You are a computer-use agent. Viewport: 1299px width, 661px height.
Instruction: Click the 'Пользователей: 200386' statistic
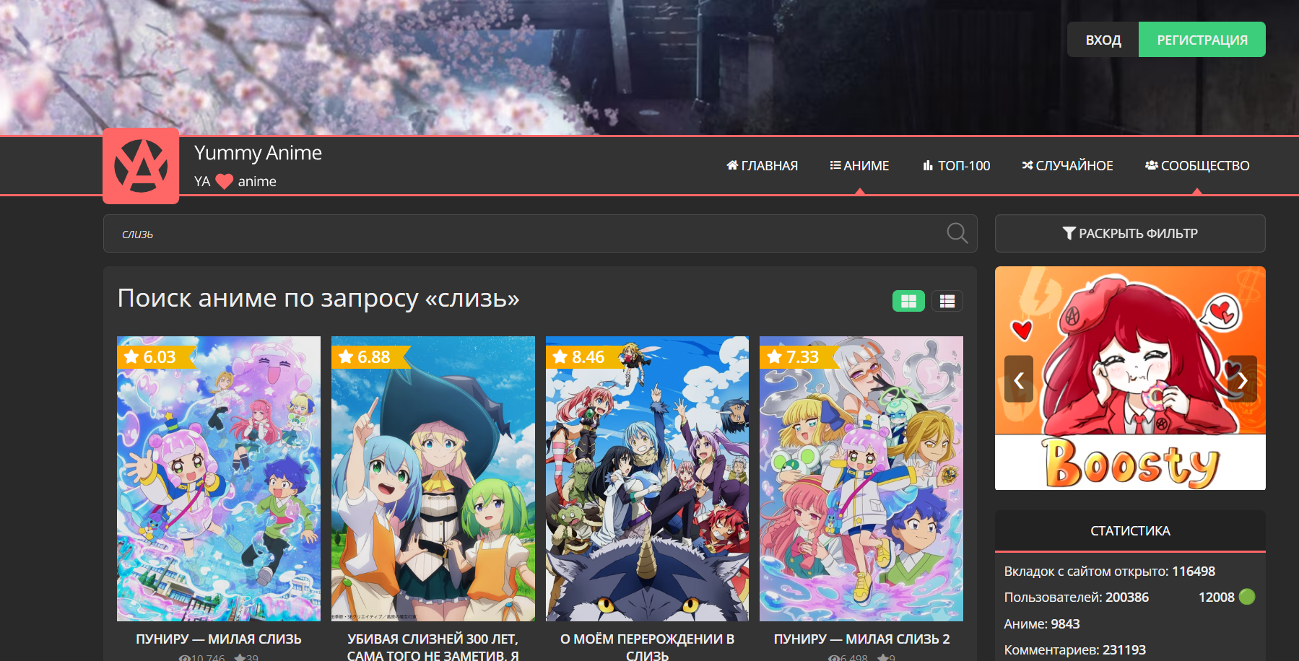(x=1076, y=597)
